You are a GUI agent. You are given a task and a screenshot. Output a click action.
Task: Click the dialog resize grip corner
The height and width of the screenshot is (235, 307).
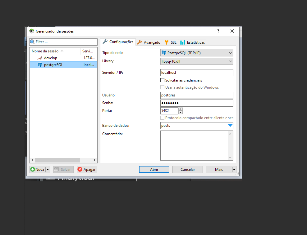(x=237, y=174)
